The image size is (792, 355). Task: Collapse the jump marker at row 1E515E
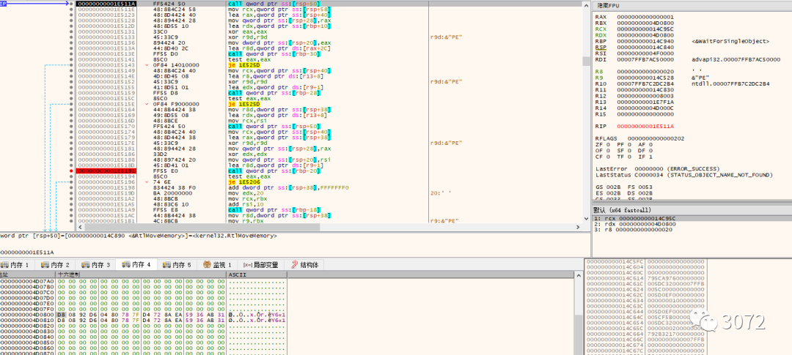coord(147,104)
